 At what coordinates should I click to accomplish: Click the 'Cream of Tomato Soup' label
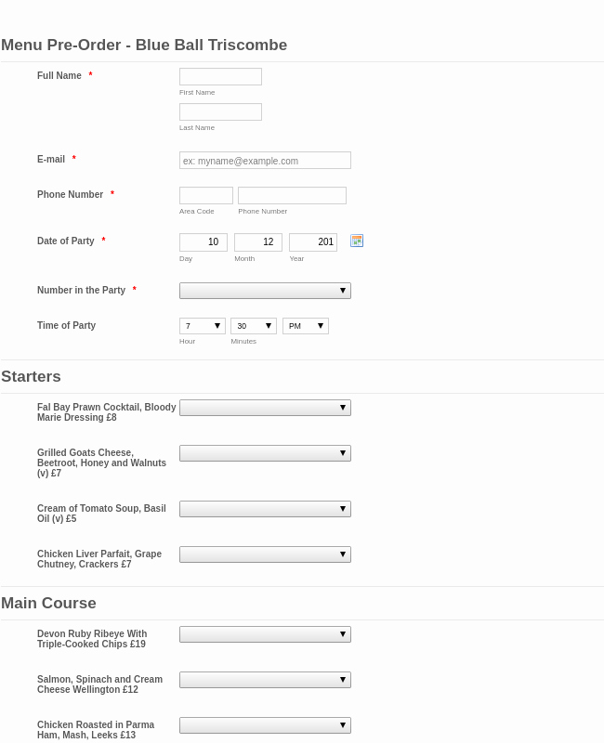pos(101,514)
